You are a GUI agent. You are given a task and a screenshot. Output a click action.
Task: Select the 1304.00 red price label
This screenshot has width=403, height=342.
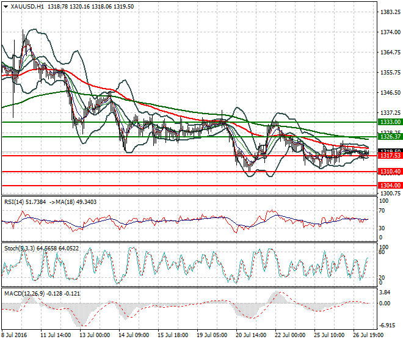pos(390,185)
